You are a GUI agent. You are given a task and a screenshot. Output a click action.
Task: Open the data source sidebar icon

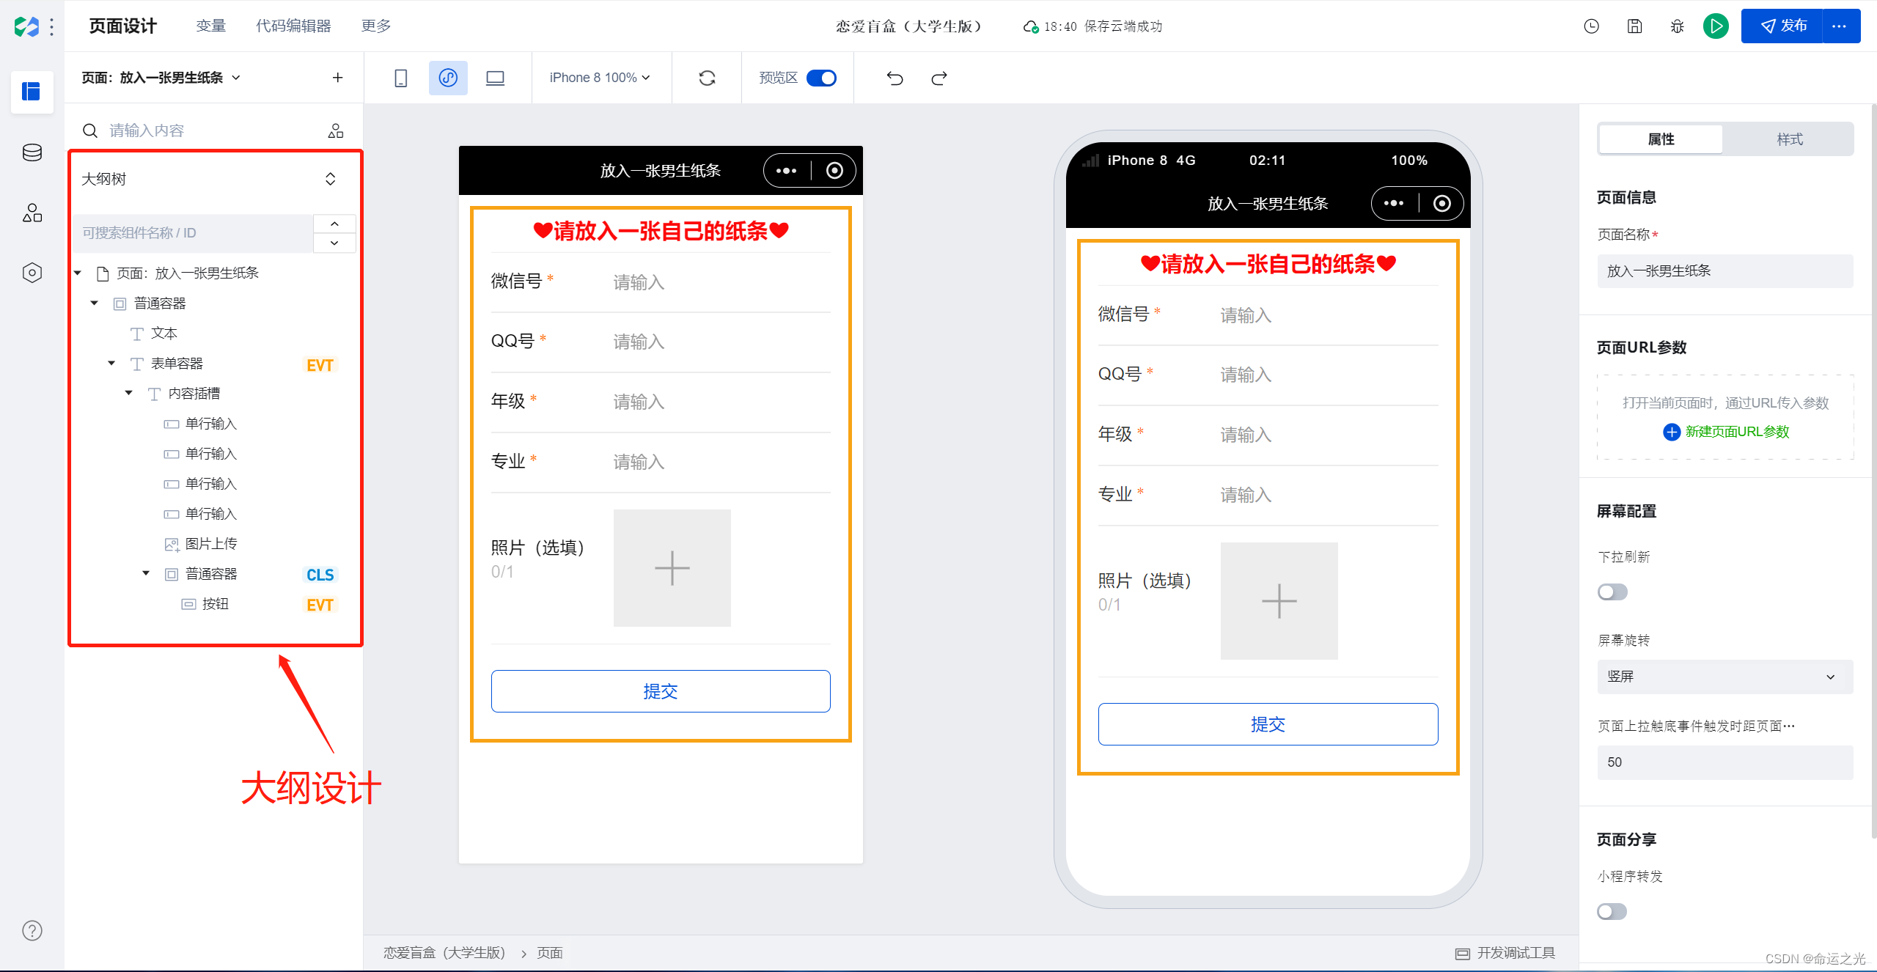click(x=32, y=152)
